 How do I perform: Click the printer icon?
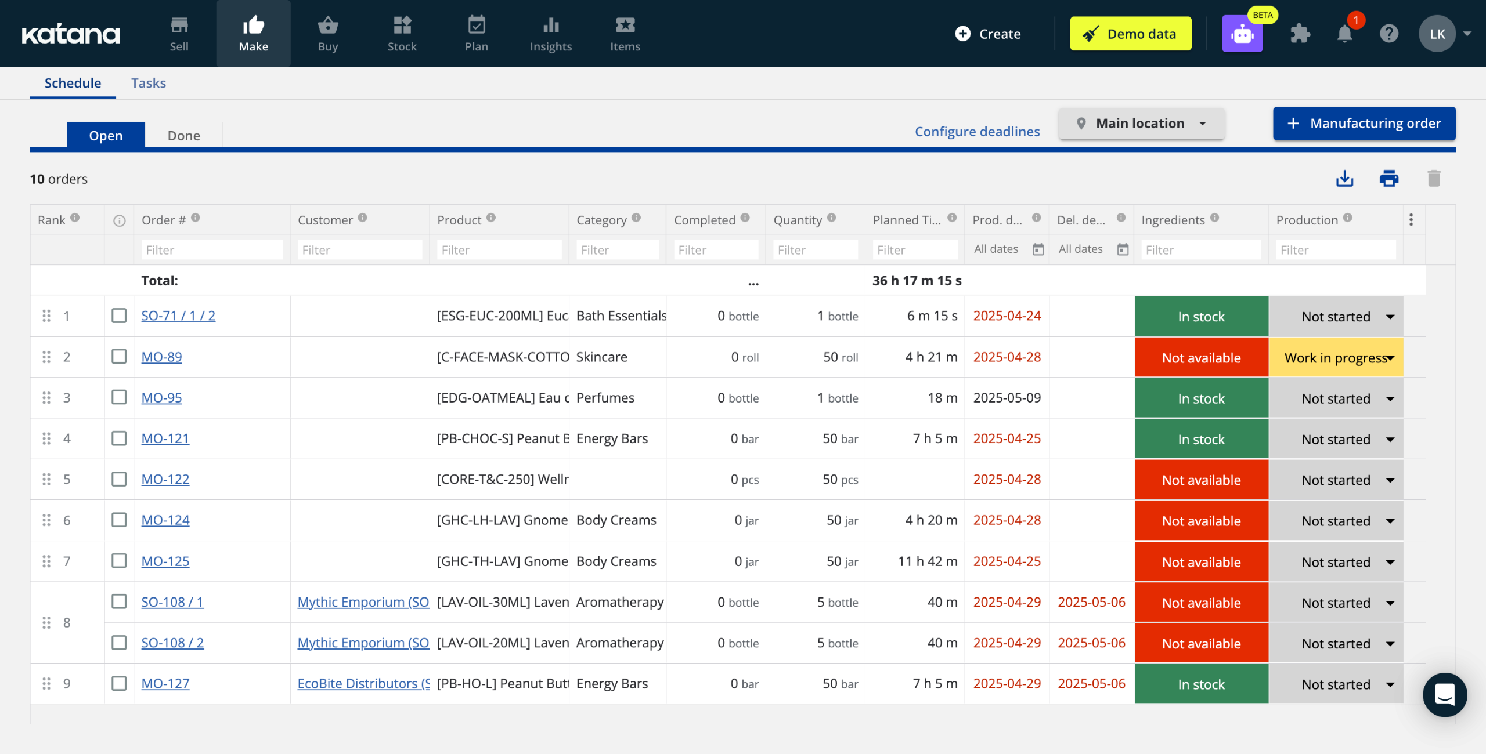click(x=1388, y=179)
